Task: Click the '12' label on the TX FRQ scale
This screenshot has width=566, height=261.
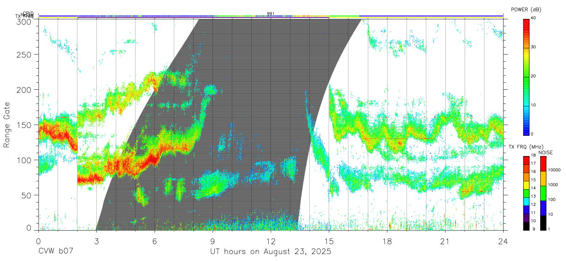Action: click(x=533, y=204)
